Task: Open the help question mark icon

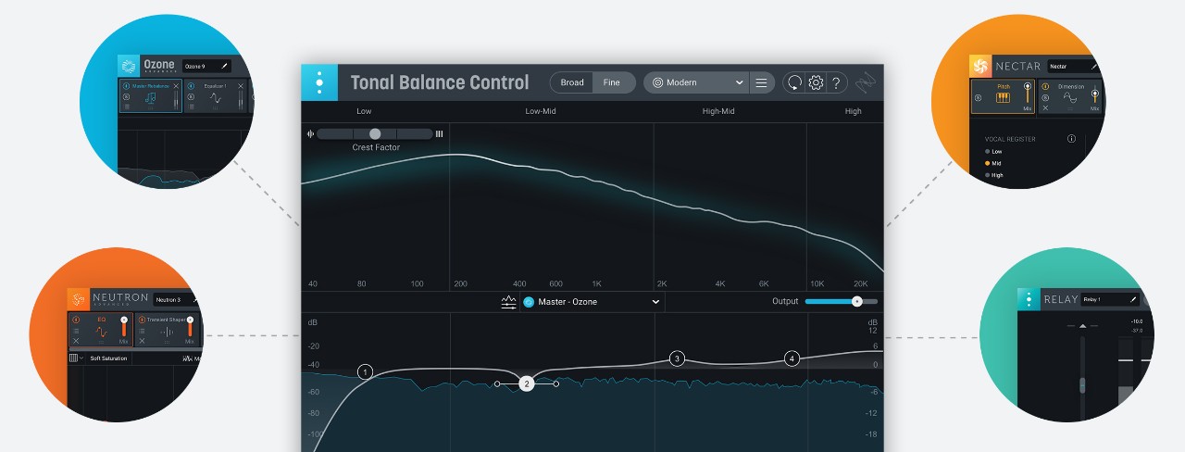Action: (x=836, y=82)
